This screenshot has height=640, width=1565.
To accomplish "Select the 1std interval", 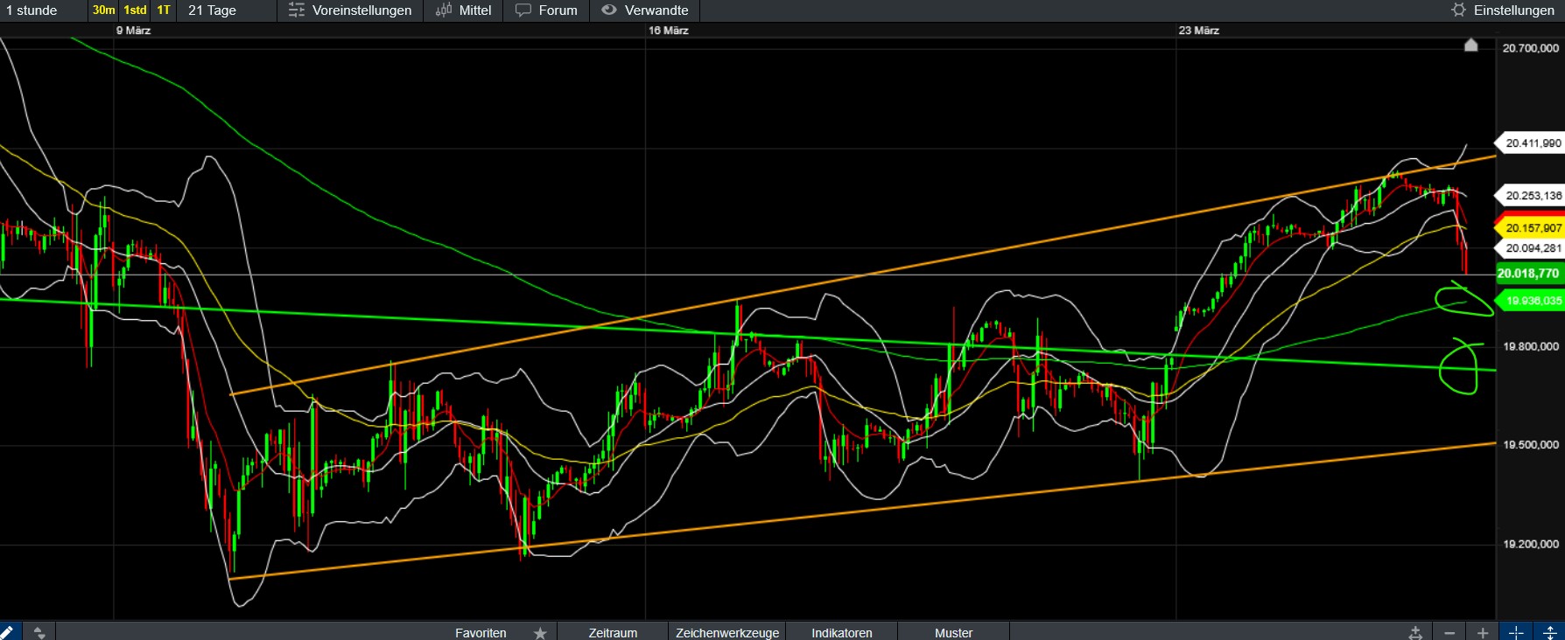I will (x=135, y=10).
